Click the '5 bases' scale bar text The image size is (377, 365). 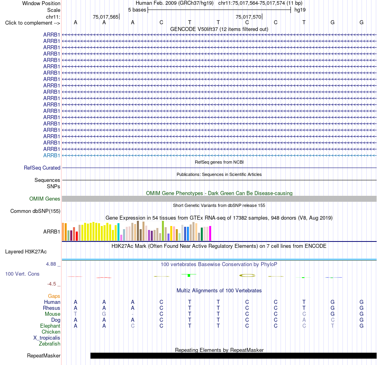(137, 10)
